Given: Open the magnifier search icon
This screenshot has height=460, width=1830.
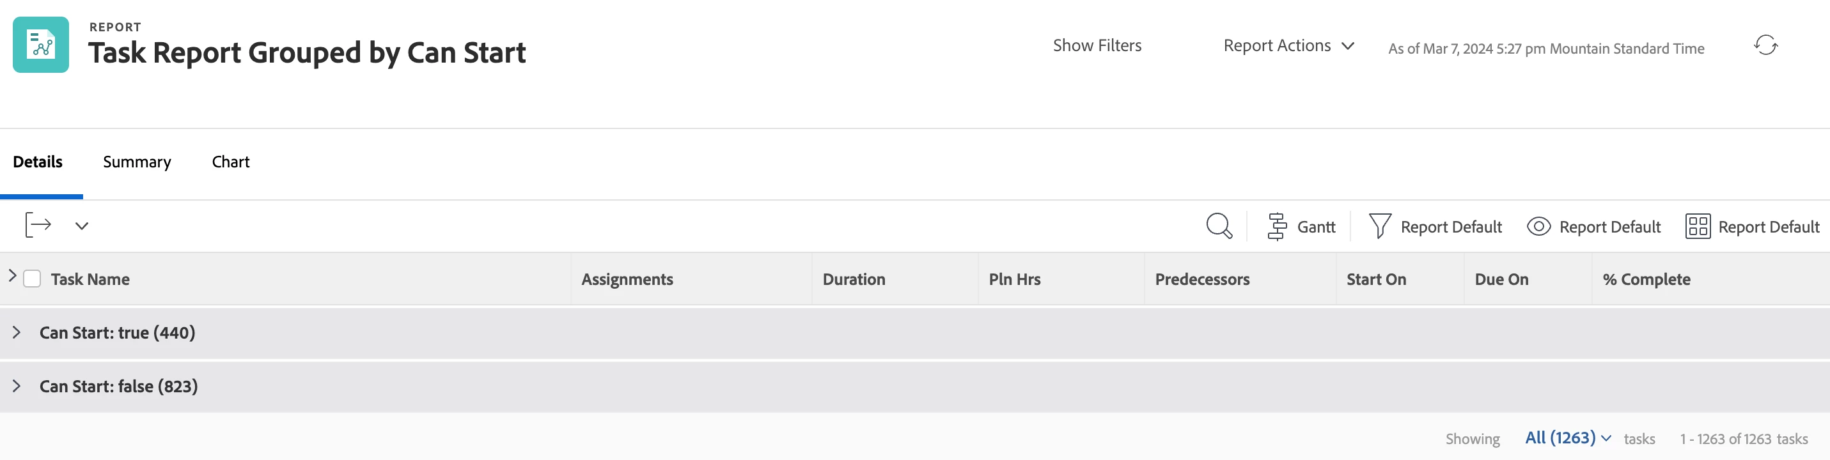Looking at the screenshot, I should [1219, 226].
